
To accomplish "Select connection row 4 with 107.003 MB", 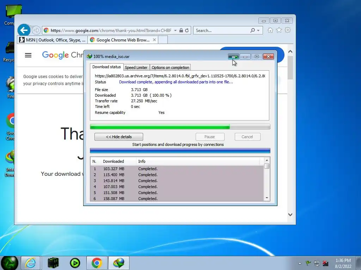I will [x=177, y=187].
